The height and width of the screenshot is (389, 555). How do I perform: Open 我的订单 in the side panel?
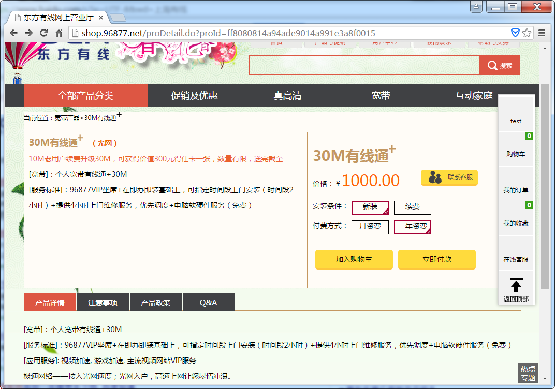coord(516,190)
